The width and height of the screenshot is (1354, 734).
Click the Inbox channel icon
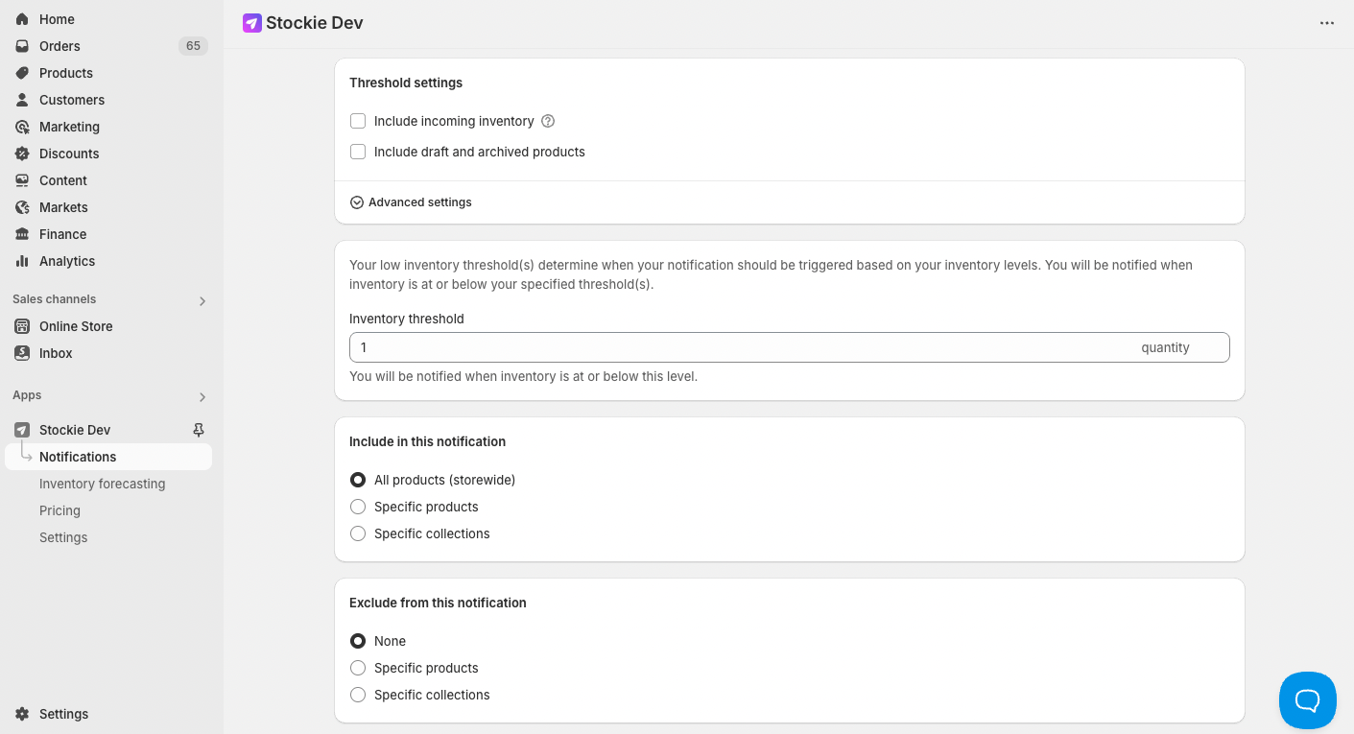[x=22, y=353]
